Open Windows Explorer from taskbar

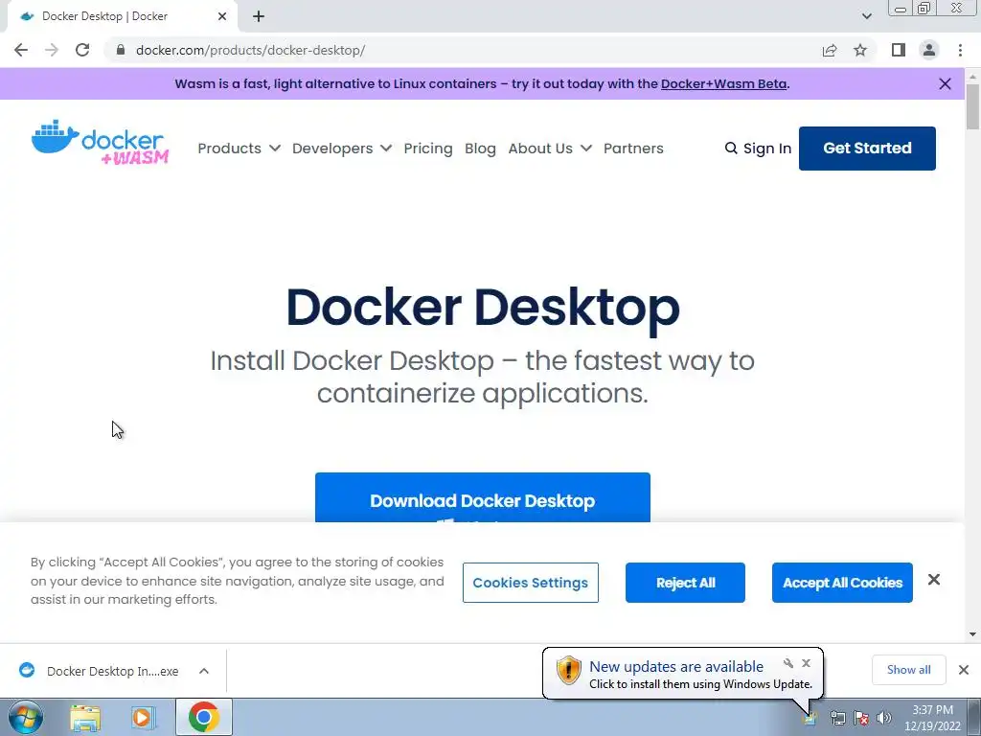(85, 717)
